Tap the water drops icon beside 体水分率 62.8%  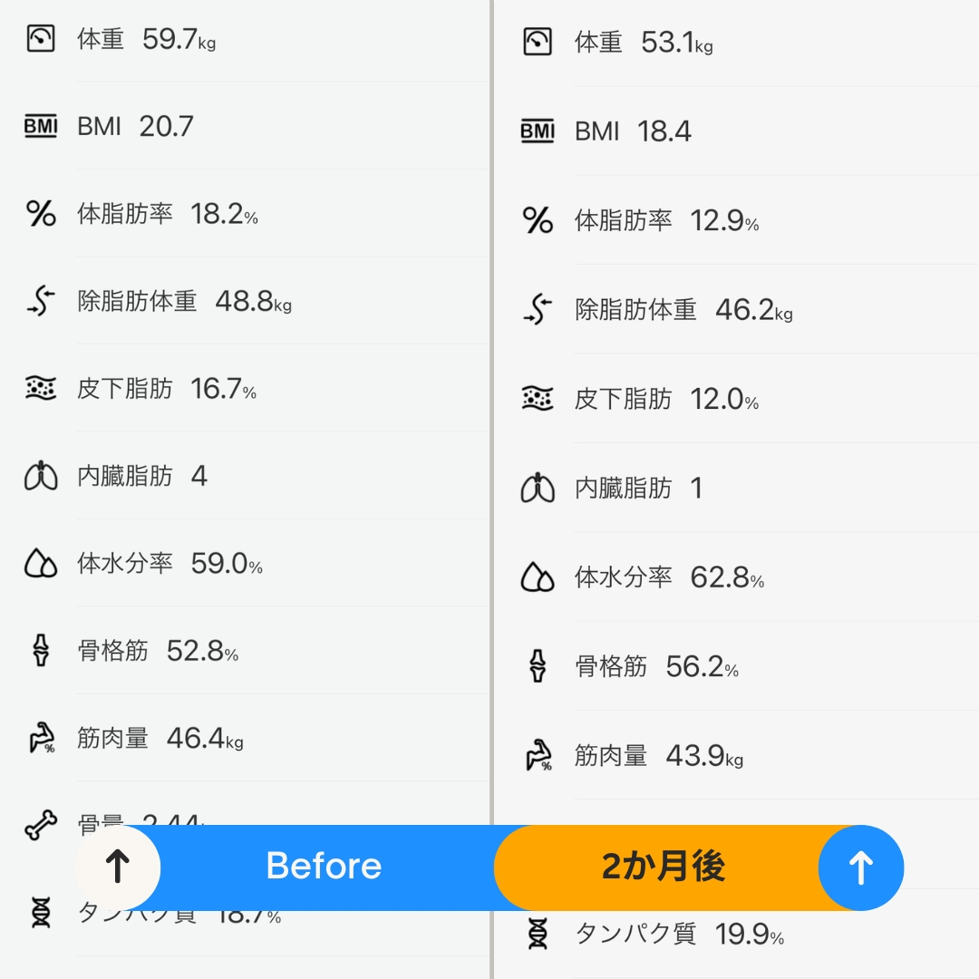[538, 577]
